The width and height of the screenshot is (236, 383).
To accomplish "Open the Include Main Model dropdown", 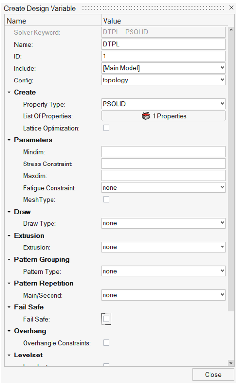I will 163,68.
